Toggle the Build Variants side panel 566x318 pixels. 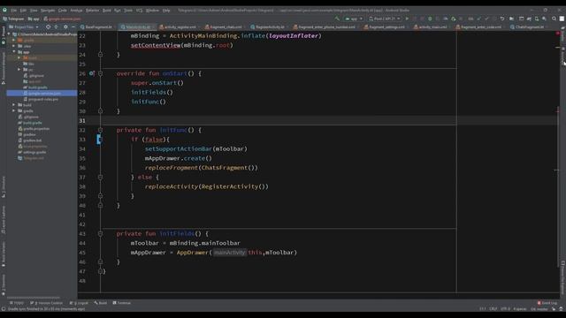pyautogui.click(x=4, y=254)
